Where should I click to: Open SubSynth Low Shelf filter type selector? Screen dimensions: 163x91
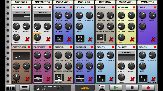[126, 52]
